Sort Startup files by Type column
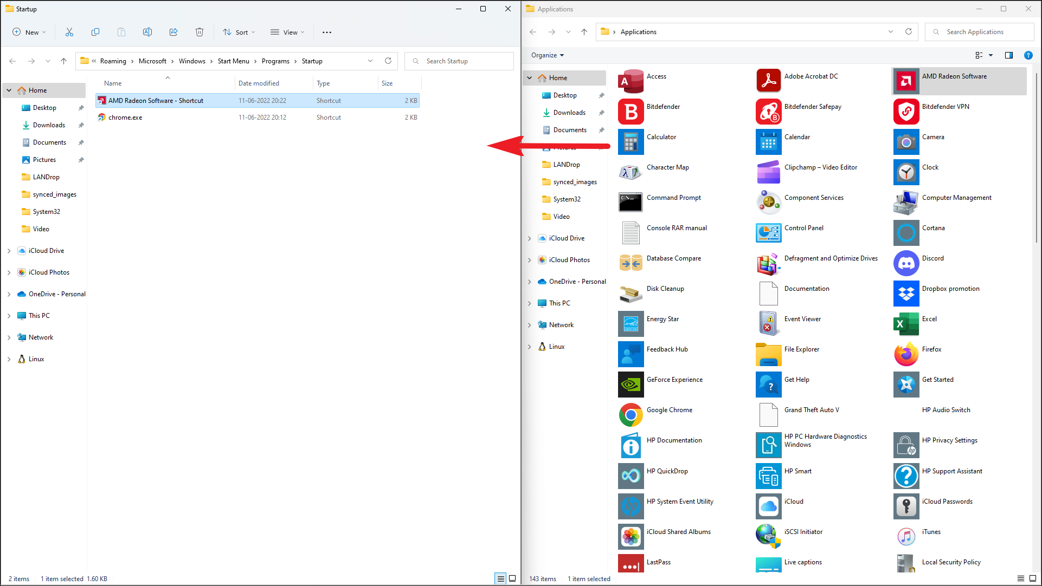The image size is (1042, 586). click(x=323, y=83)
